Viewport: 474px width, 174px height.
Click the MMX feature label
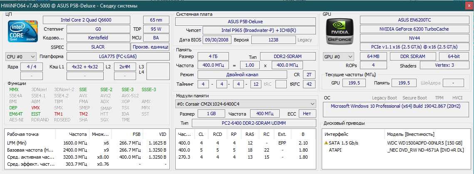14,89
